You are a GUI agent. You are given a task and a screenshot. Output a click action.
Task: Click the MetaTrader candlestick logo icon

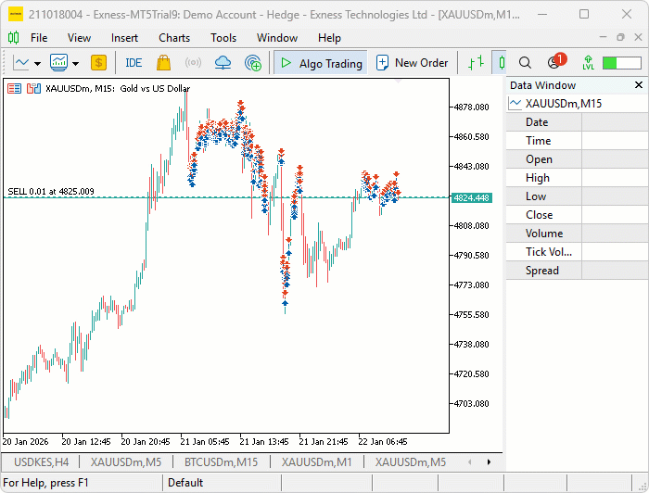tap(13, 38)
